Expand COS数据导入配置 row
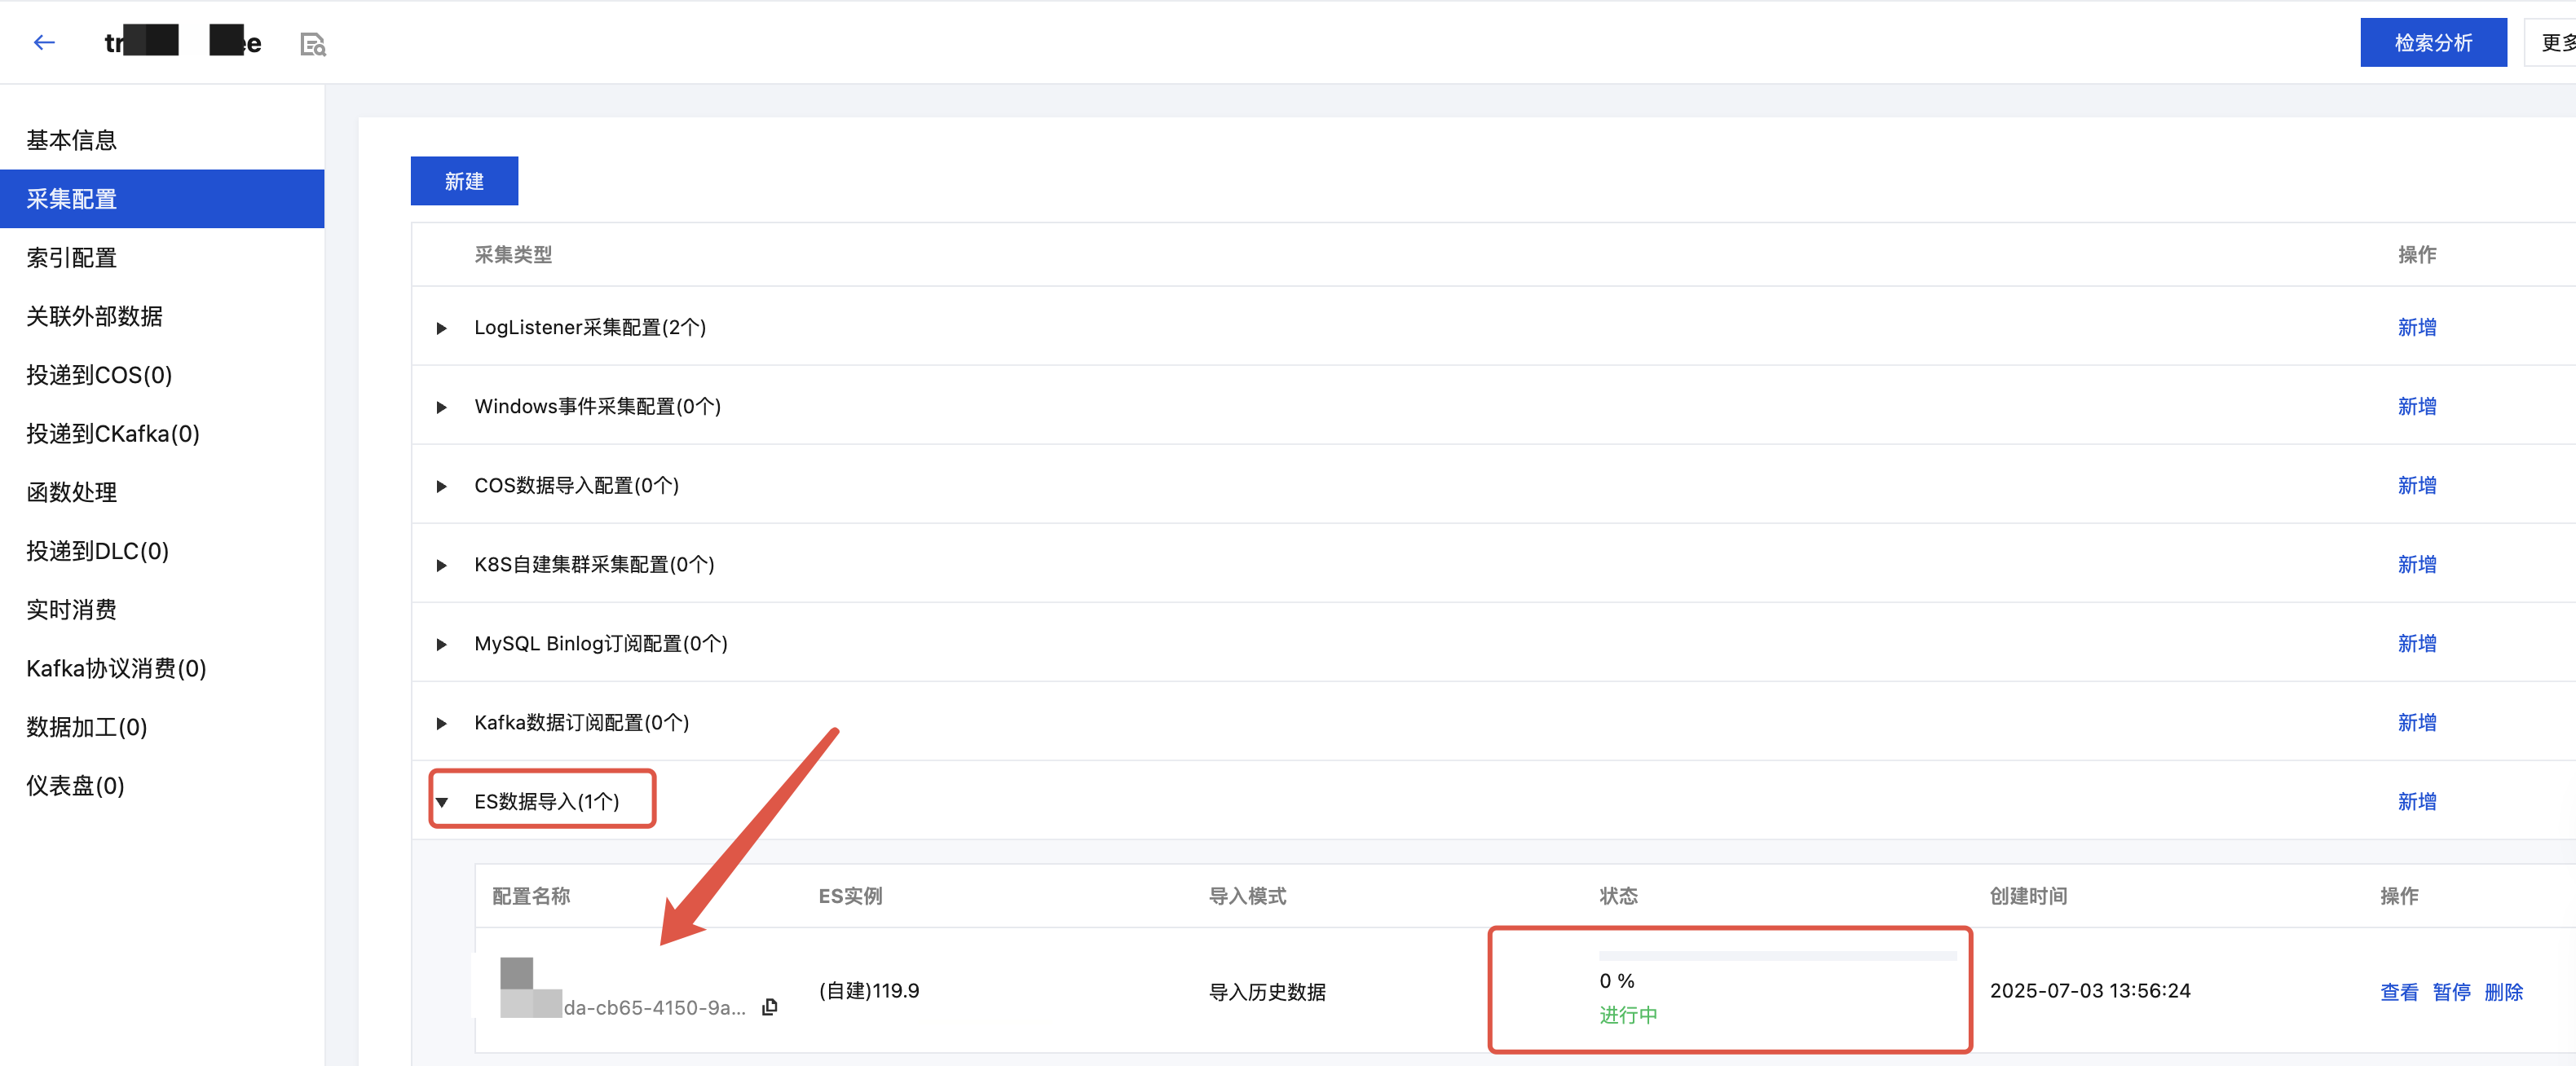This screenshot has width=2576, height=1066. pyautogui.click(x=441, y=486)
